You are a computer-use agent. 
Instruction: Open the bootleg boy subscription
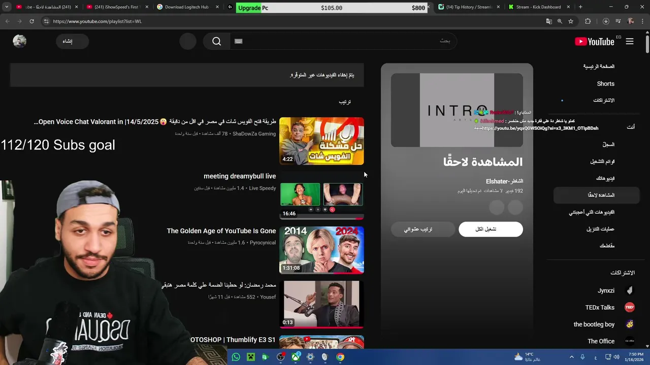tap(595, 324)
